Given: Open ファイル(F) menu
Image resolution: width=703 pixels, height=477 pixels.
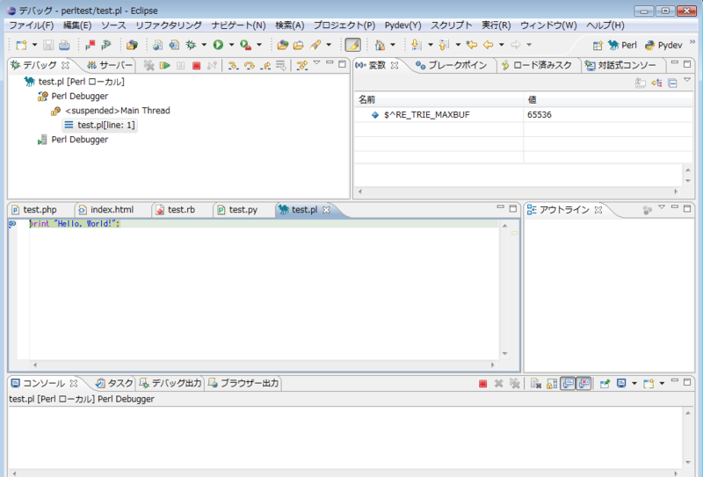Looking at the screenshot, I should (32, 25).
